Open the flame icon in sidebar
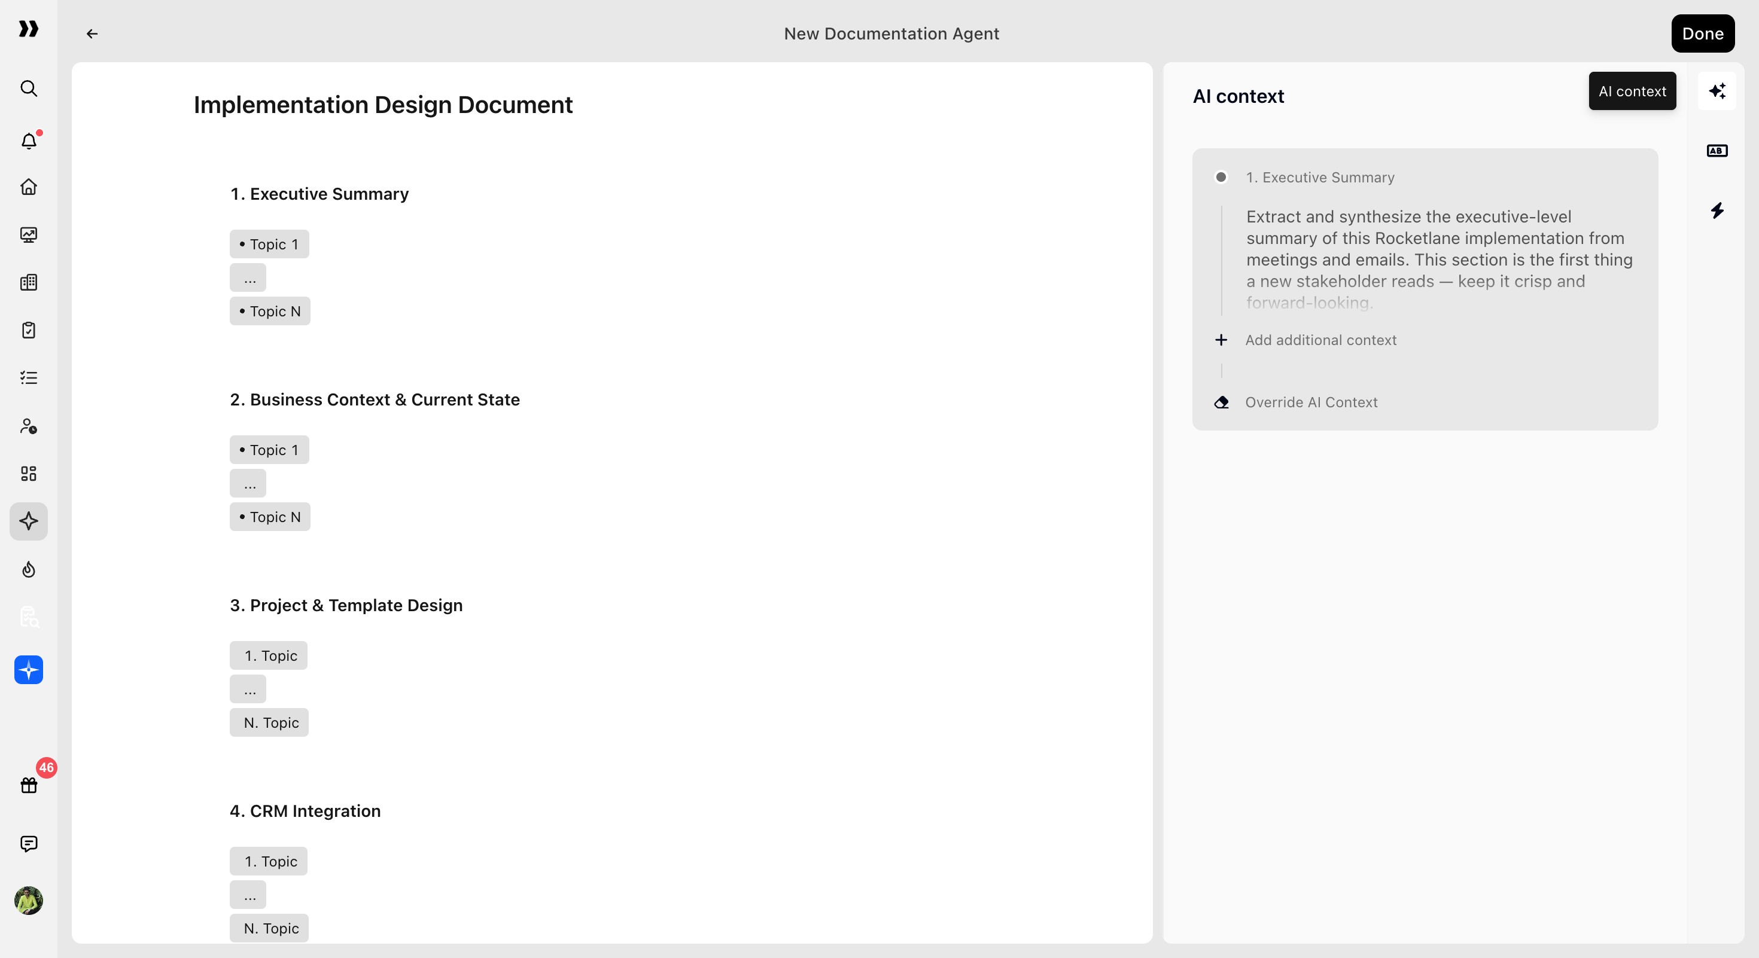Screen dimensions: 1759x958 coord(29,569)
